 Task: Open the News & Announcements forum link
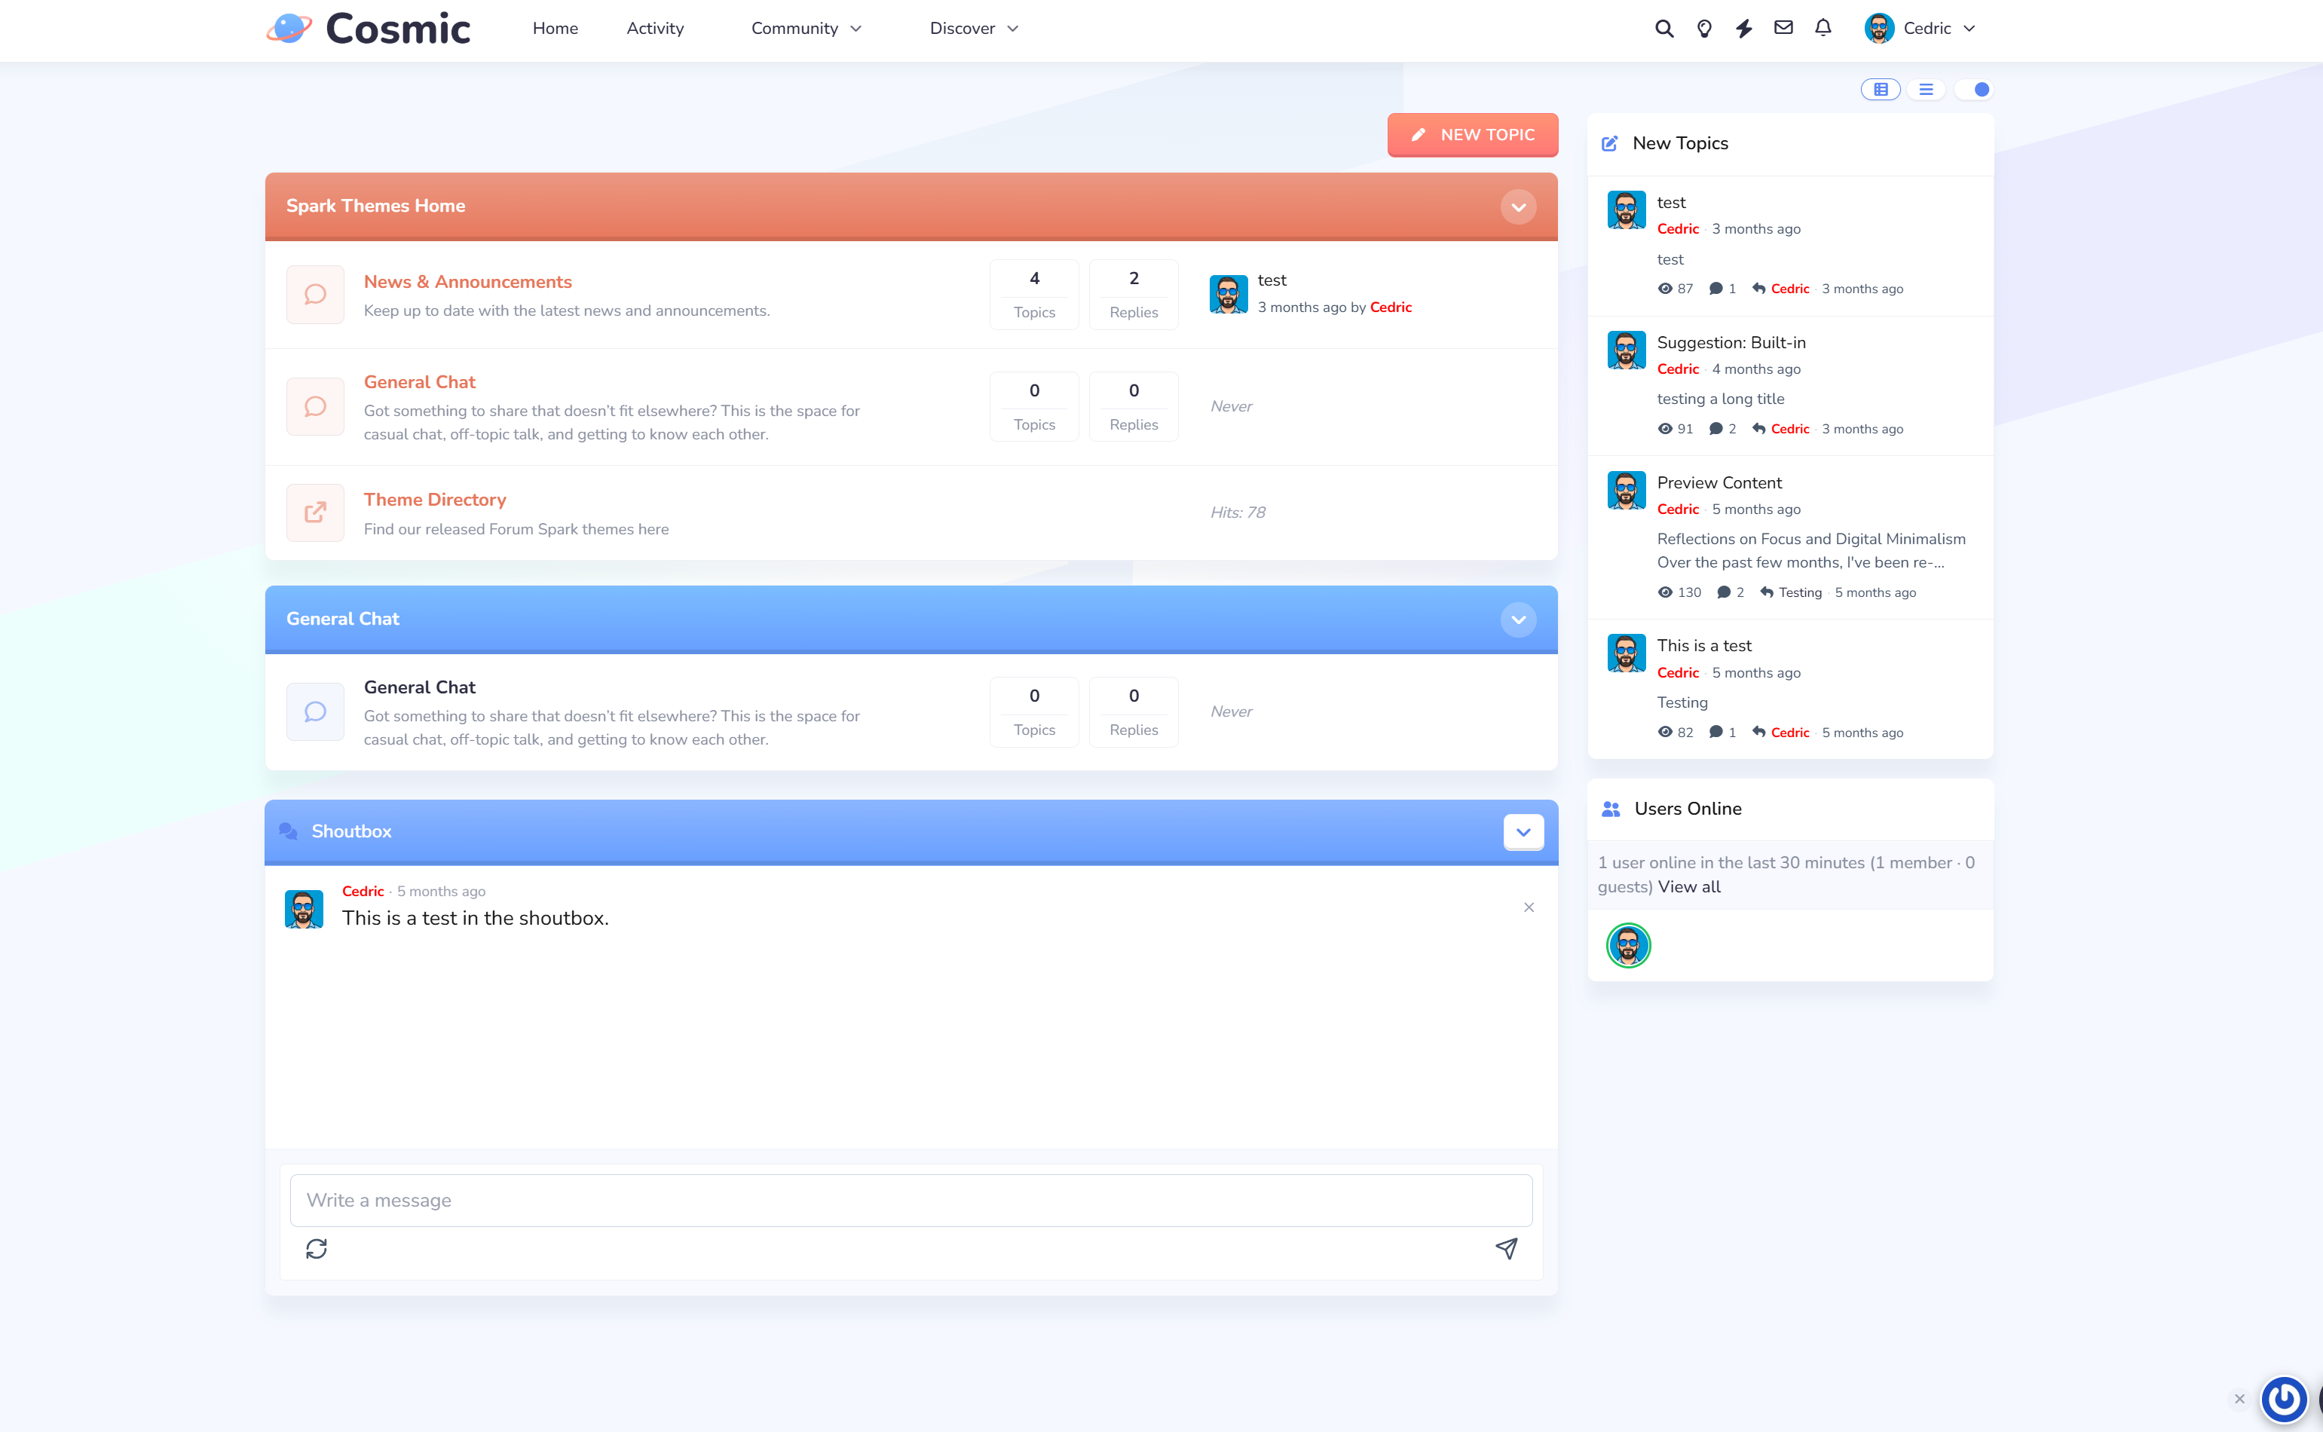(x=468, y=281)
